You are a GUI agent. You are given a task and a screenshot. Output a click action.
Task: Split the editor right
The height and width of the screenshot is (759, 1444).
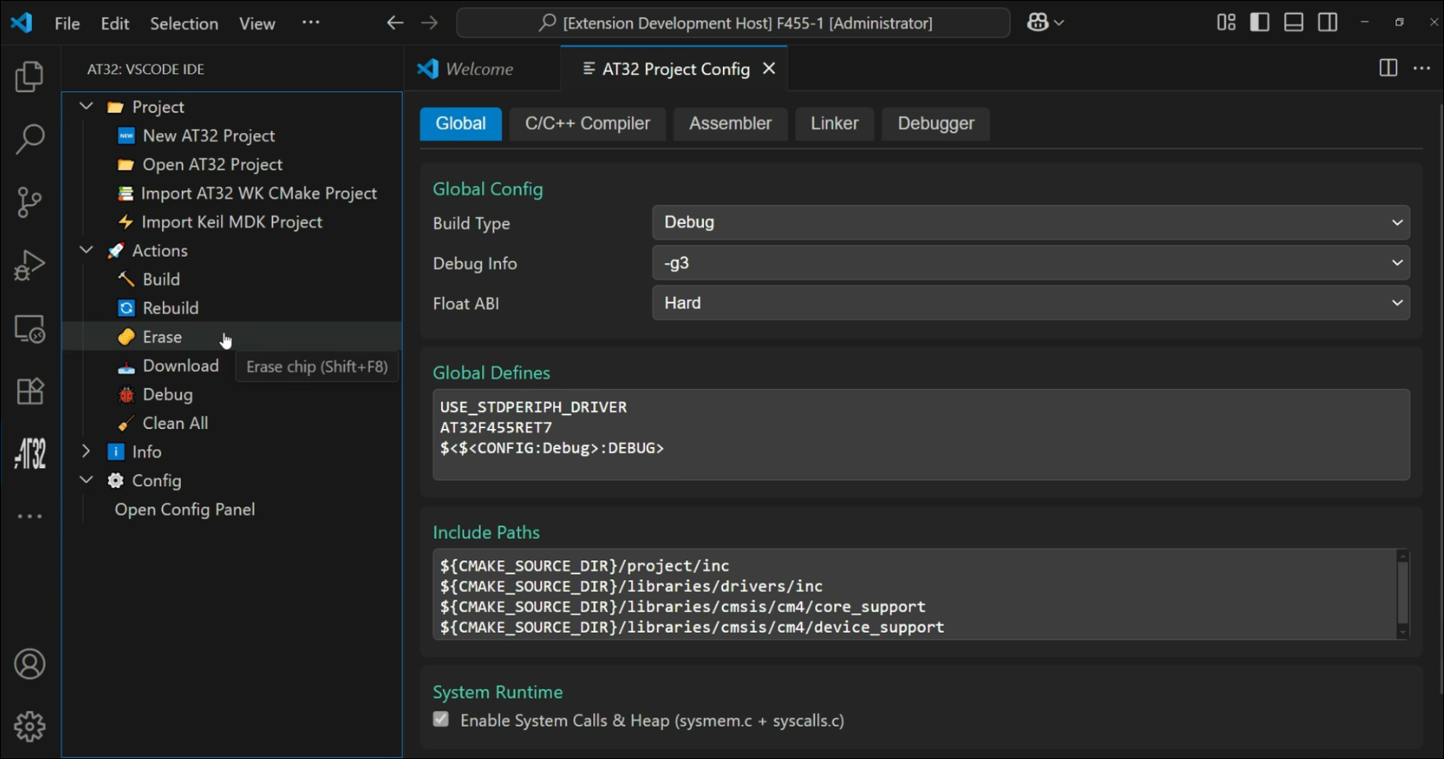coord(1389,68)
